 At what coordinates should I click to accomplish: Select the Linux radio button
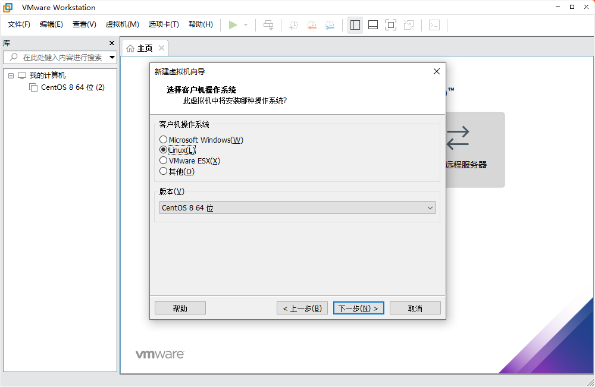(163, 150)
